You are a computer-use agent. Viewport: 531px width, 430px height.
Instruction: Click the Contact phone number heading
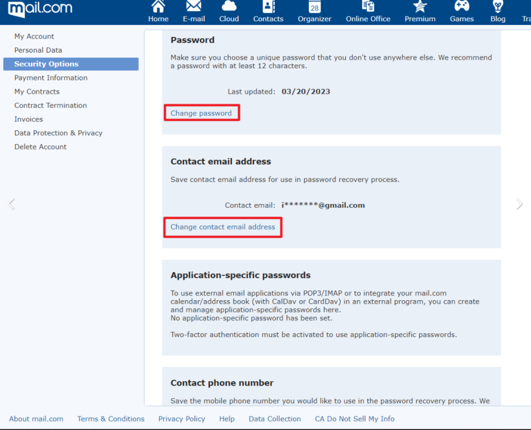pyautogui.click(x=222, y=383)
